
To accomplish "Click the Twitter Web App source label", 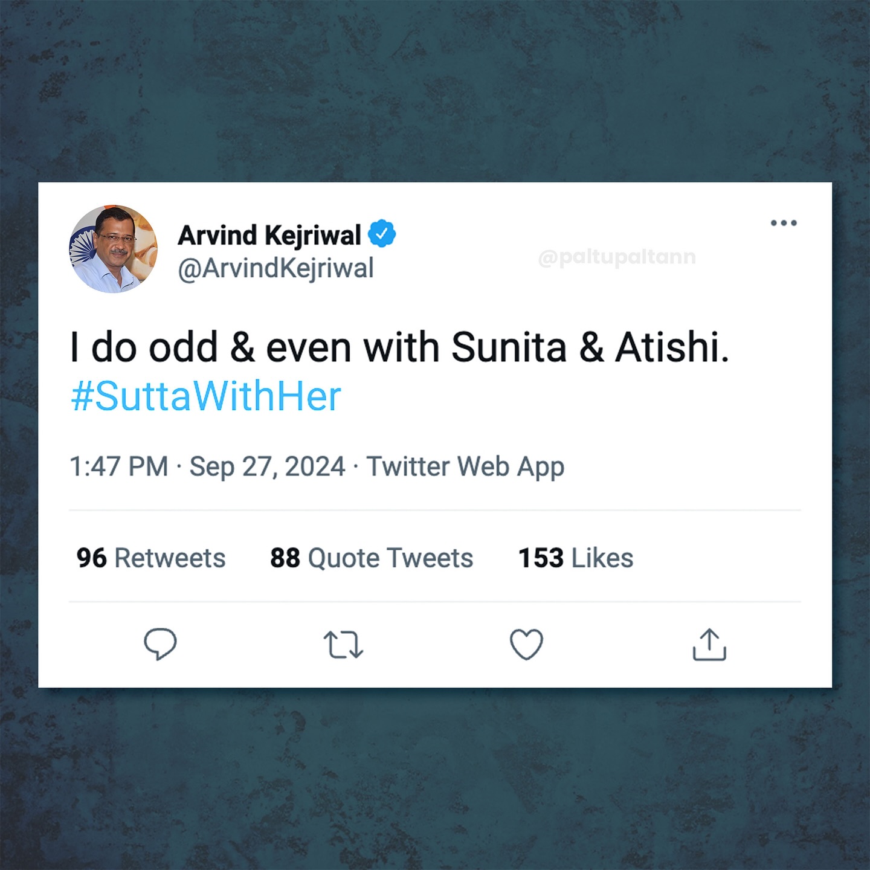I will coord(465,466).
